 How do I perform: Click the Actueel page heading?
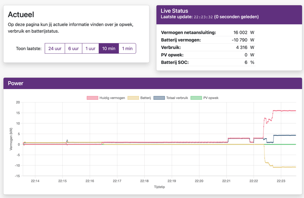[21, 14]
